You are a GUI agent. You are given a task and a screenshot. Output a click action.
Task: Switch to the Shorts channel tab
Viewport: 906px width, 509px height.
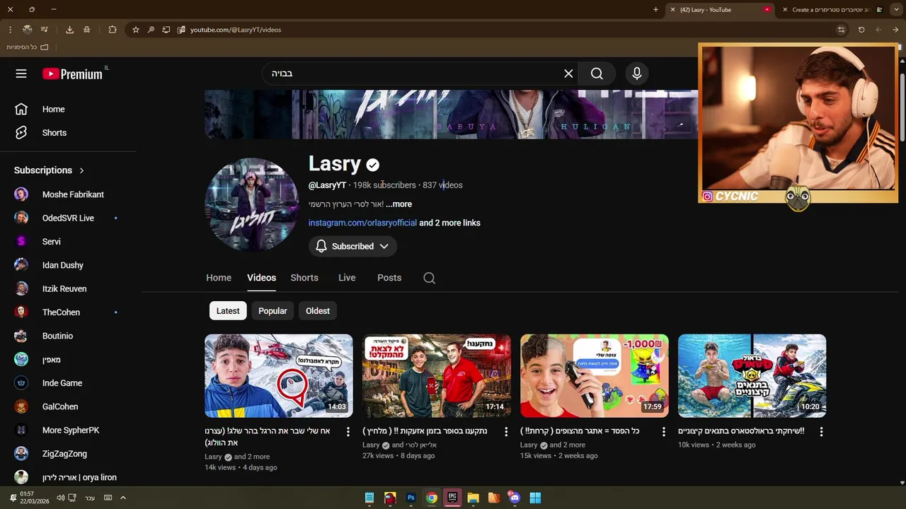pyautogui.click(x=304, y=278)
